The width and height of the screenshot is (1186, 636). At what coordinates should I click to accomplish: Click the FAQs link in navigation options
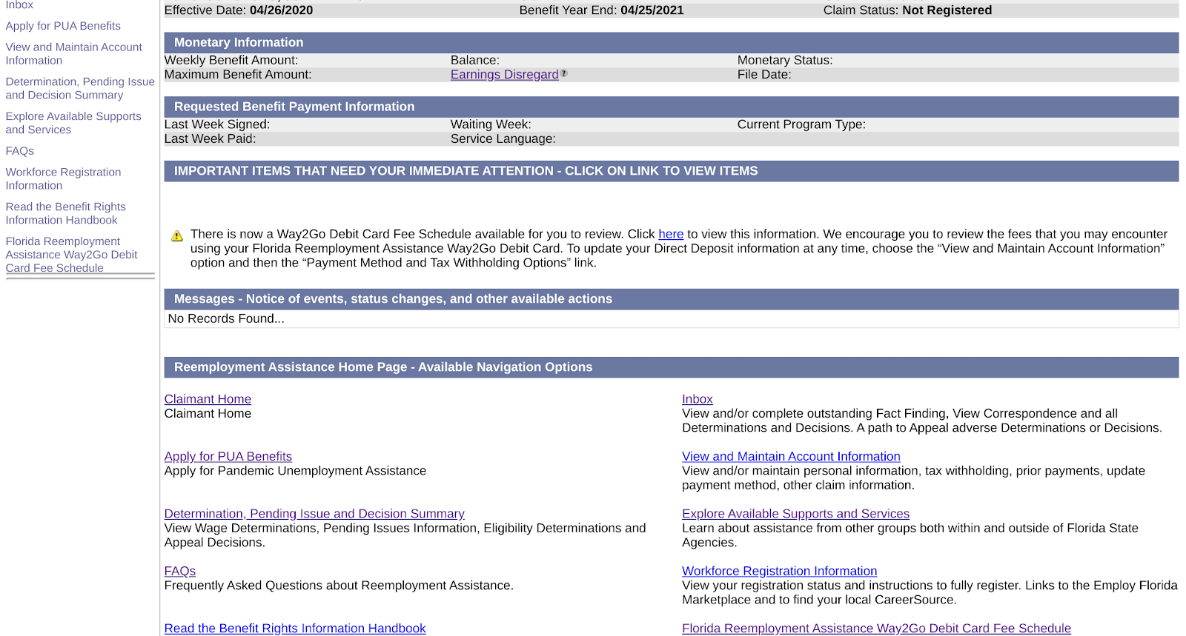tap(180, 572)
